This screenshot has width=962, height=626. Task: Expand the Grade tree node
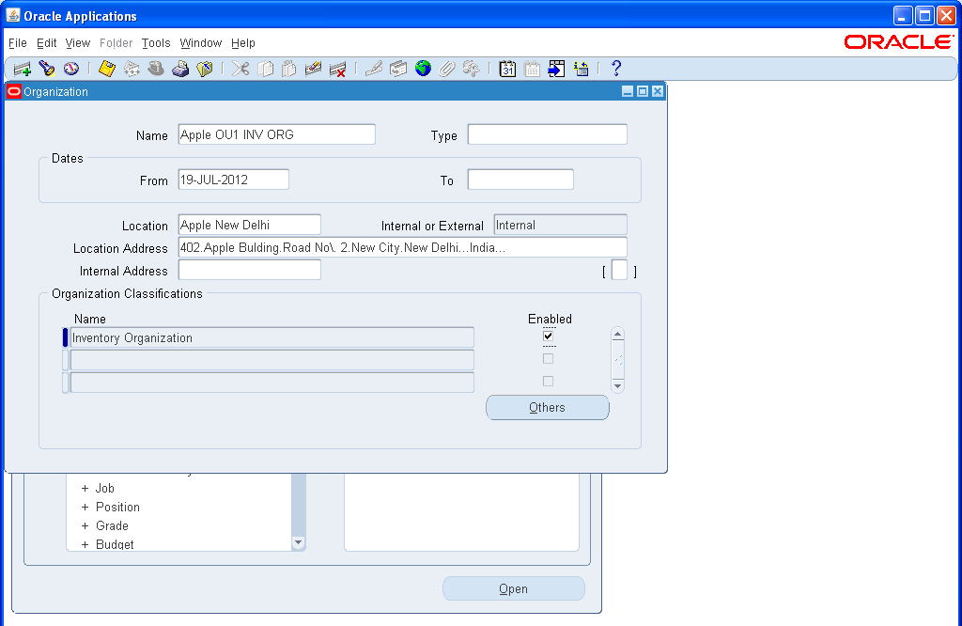pos(85,526)
